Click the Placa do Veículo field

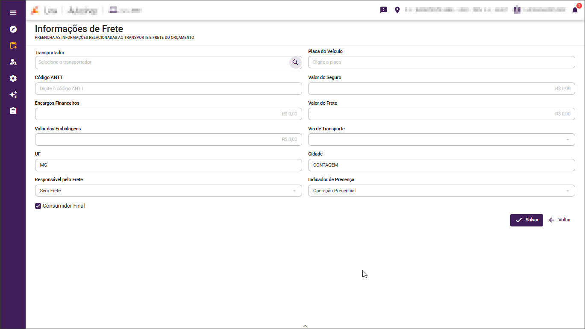point(441,62)
